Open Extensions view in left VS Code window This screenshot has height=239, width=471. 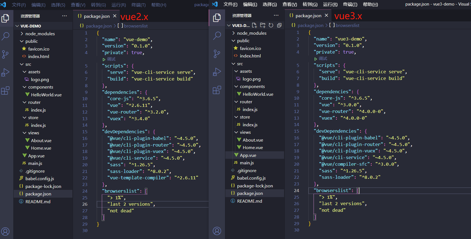[x=5, y=90]
